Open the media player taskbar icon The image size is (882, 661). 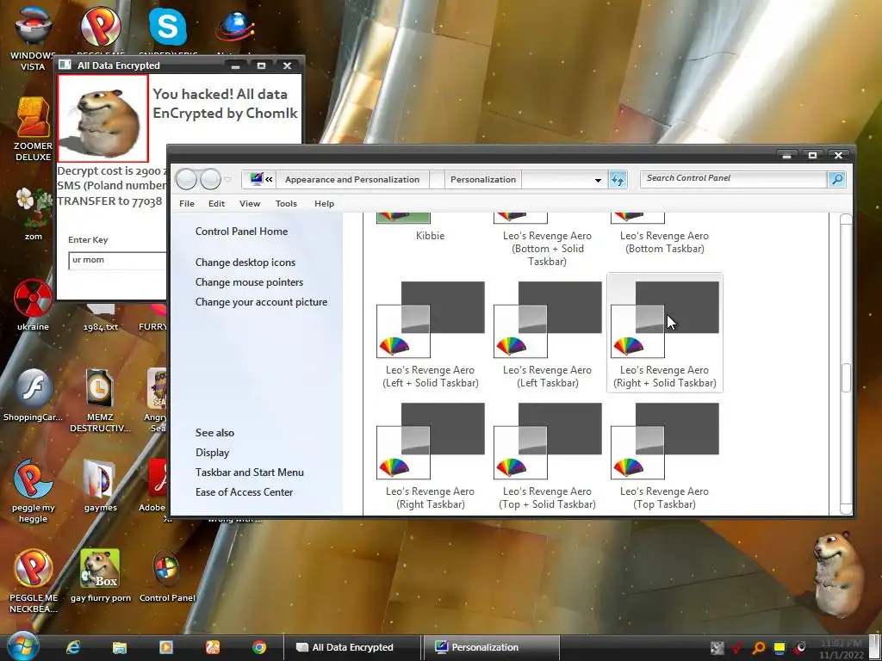(166, 647)
